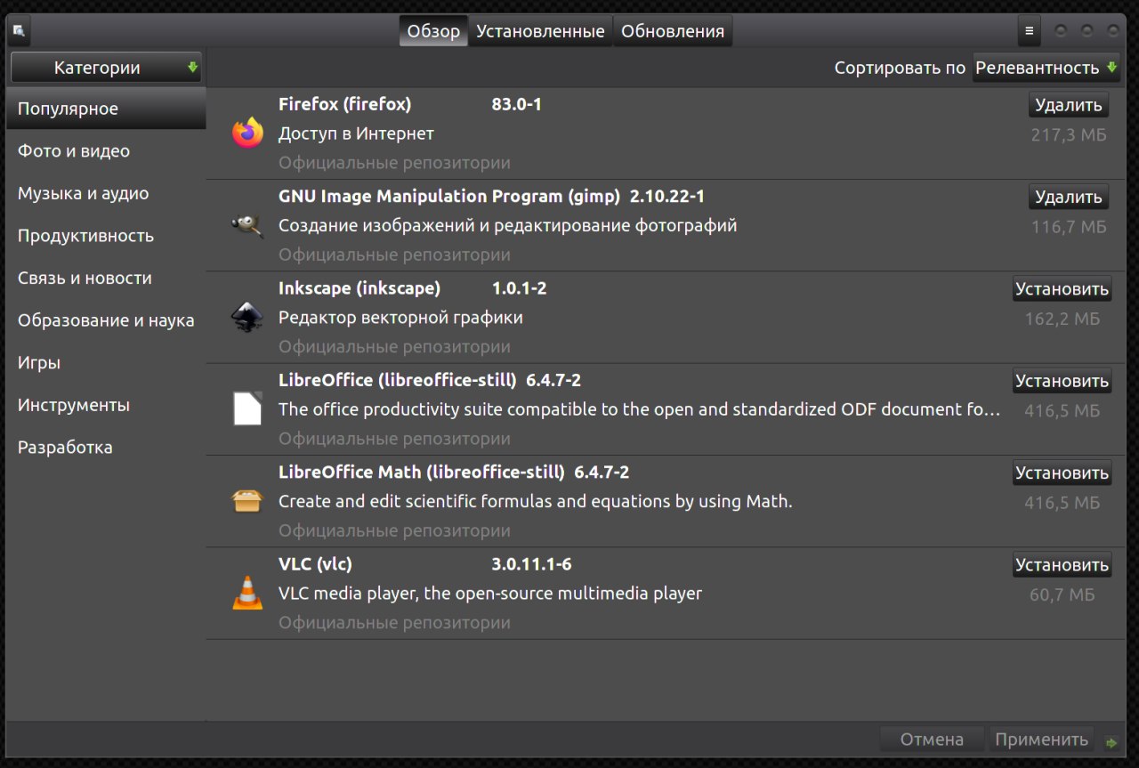1139x768 pixels.
Task: Click Установить for VLC
Action: [1062, 564]
